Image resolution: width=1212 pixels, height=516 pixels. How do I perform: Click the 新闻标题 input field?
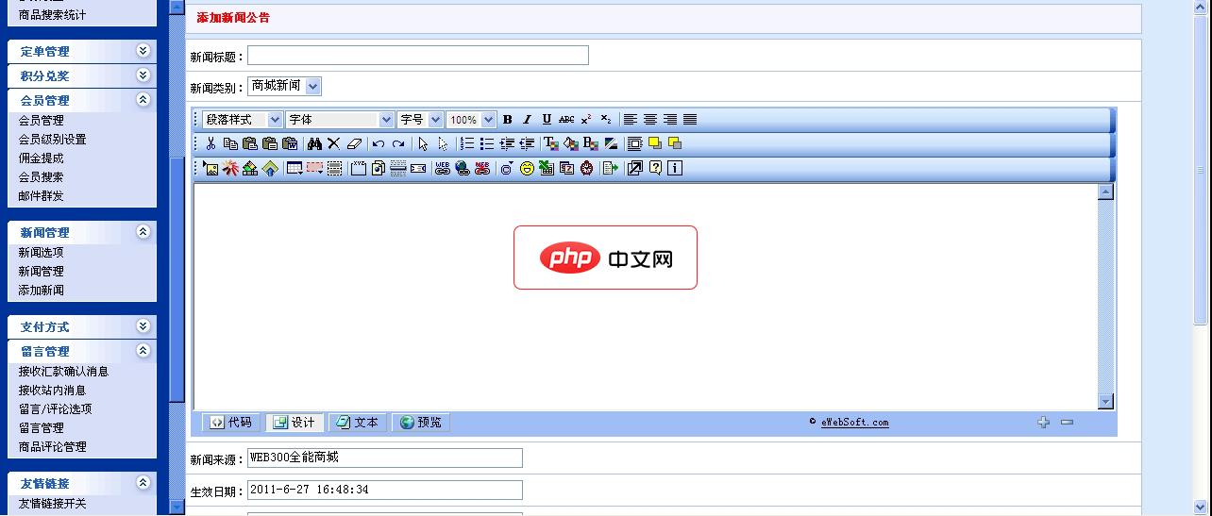point(418,56)
